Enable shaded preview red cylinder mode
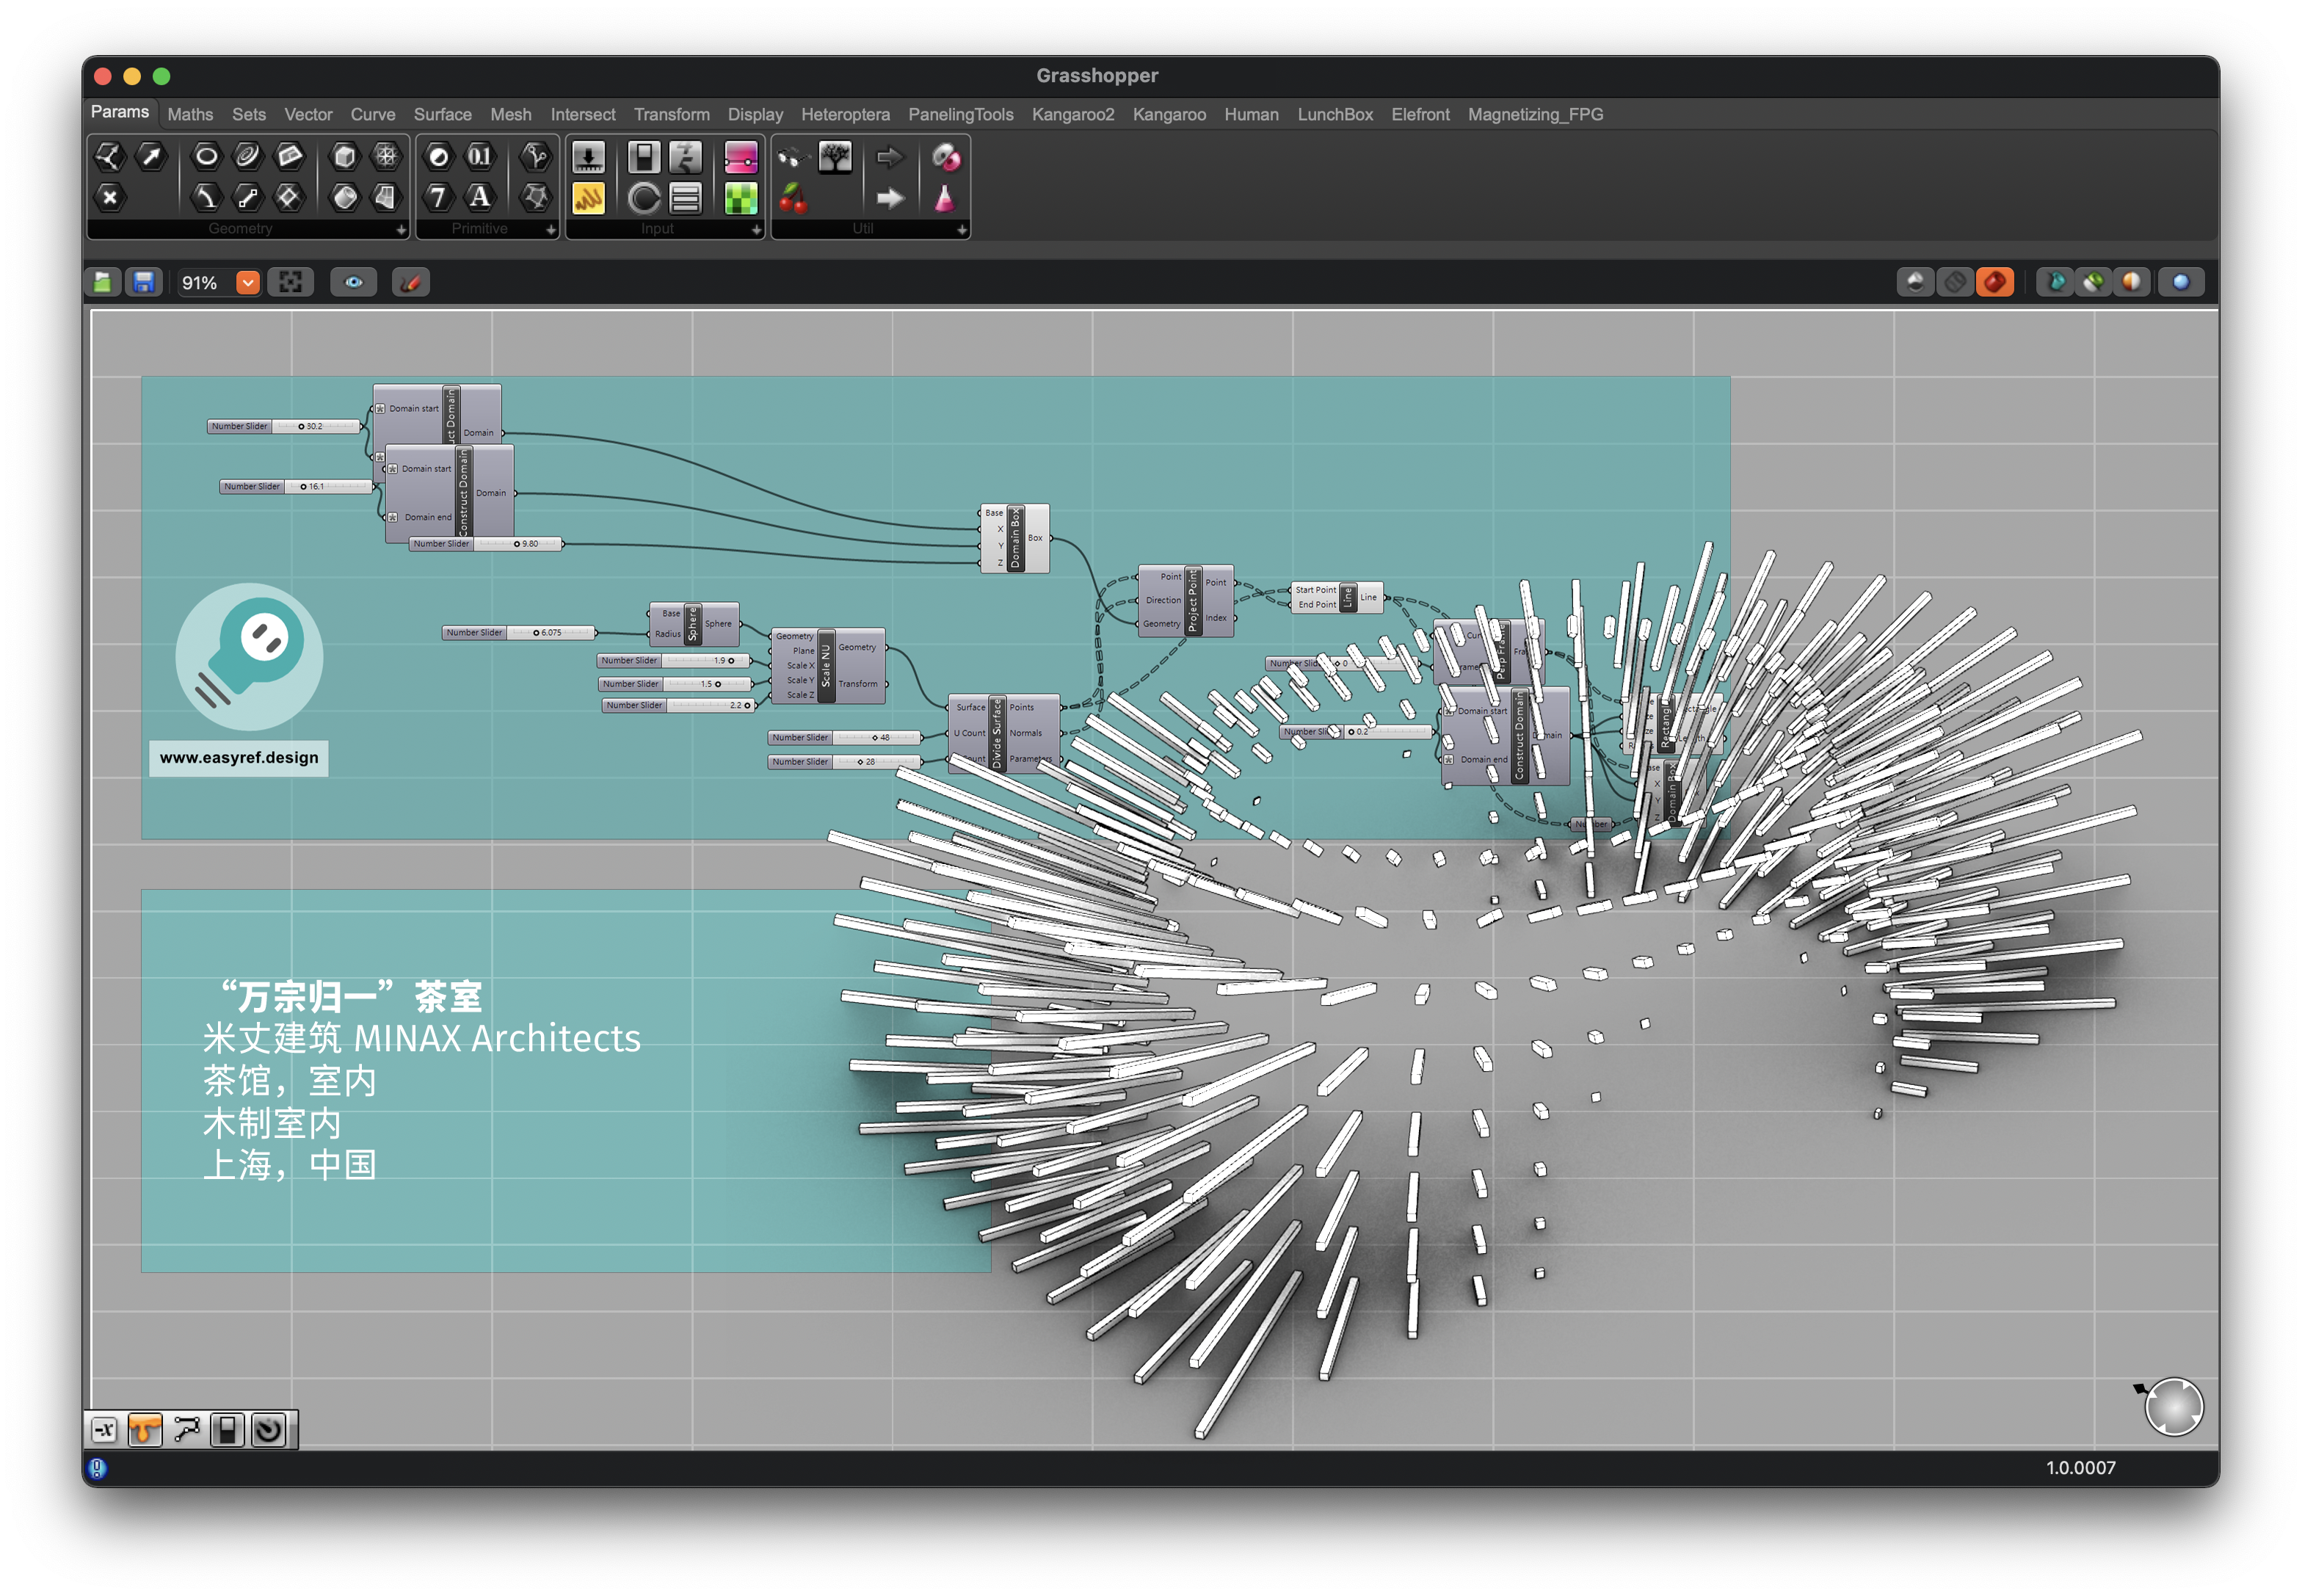 click(x=1995, y=283)
